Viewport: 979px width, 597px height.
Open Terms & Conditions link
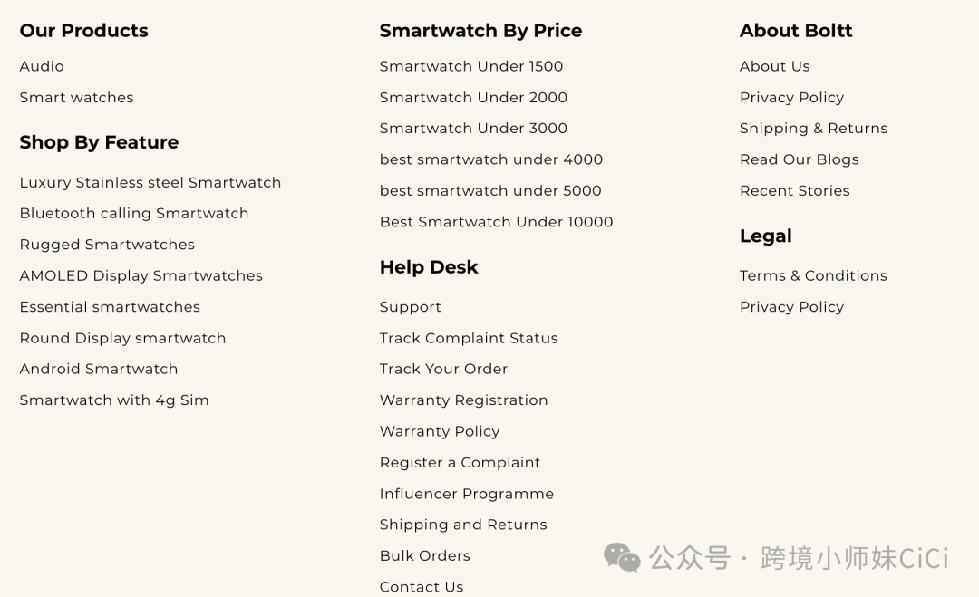coord(813,275)
